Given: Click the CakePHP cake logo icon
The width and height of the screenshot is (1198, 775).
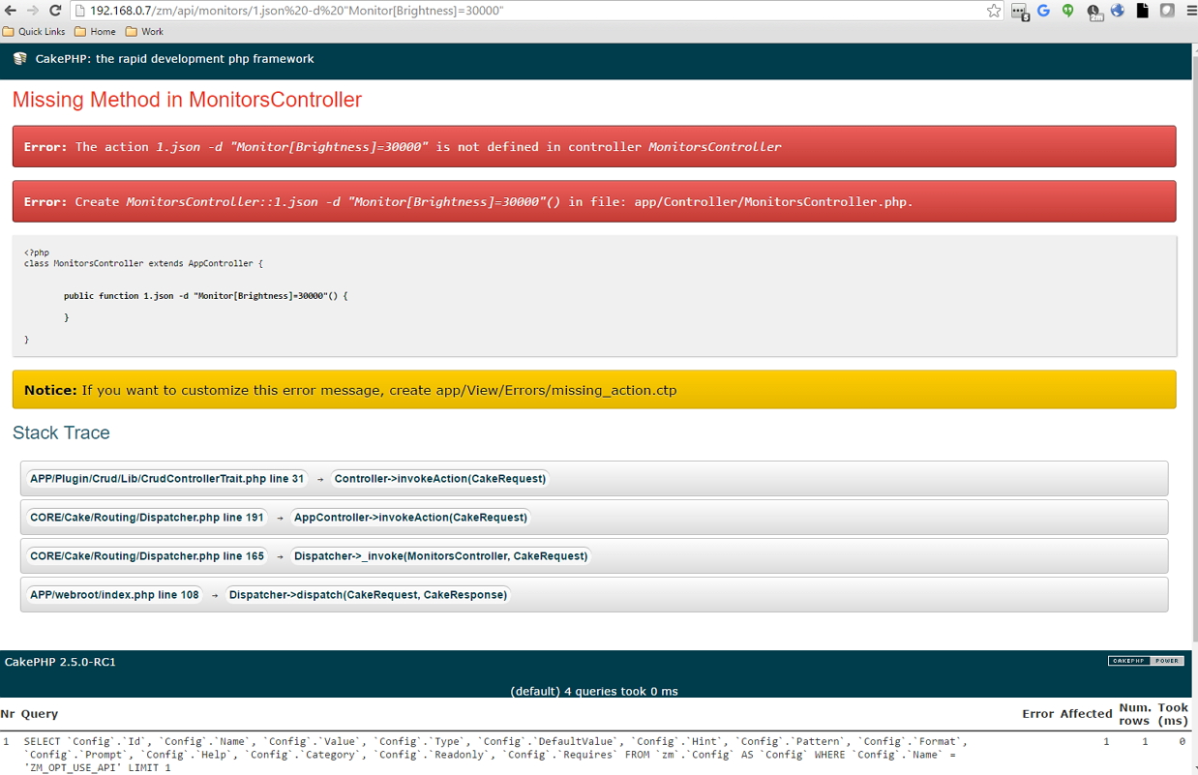Looking at the screenshot, I should click(20, 59).
